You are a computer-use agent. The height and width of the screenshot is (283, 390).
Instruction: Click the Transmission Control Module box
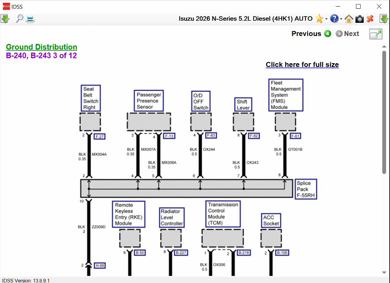point(223,214)
